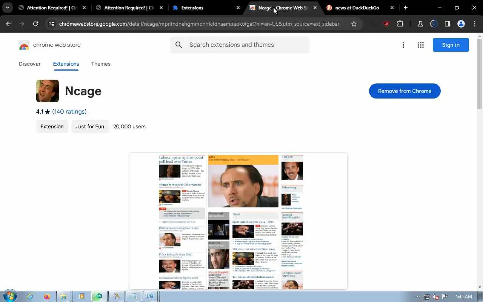Show hidden tray icons arrow
This screenshot has height=302, width=483.
[x=417, y=297]
